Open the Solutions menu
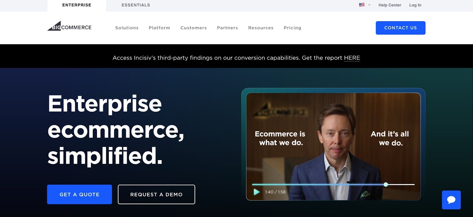The image size is (473, 217). pyautogui.click(x=127, y=28)
